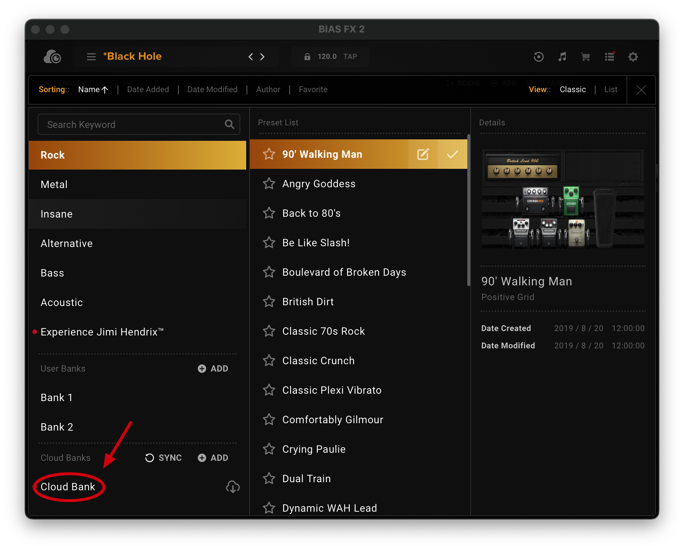This screenshot has height=550, width=684.
Task: Open the settings gear
Action: point(633,56)
